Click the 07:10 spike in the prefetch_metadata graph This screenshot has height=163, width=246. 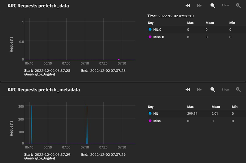coord(87,116)
